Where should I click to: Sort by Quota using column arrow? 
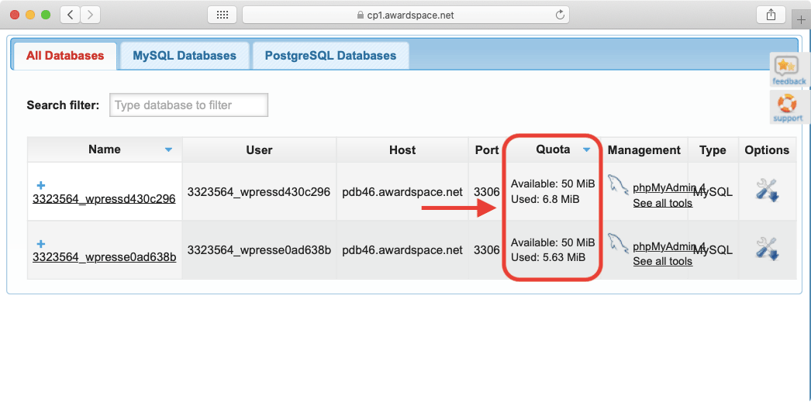587,150
